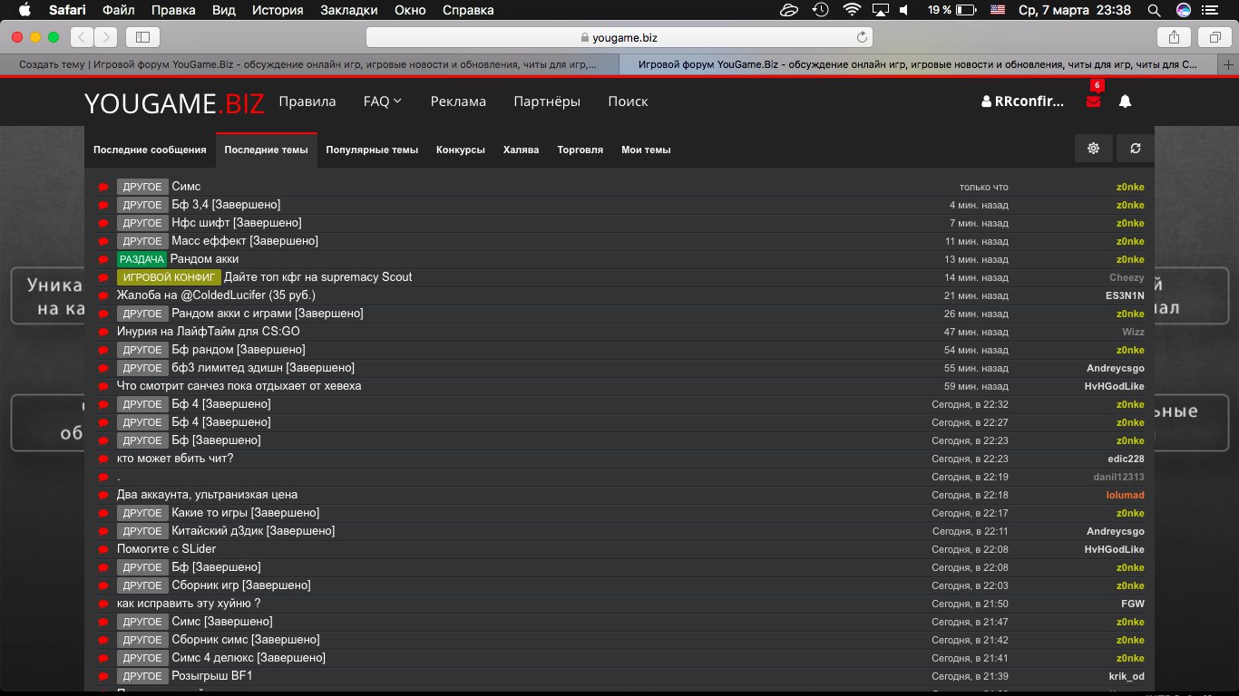
Task: Open topic "Что смотрит санчез пока отдыхает от хевеха"
Action: [x=239, y=386]
